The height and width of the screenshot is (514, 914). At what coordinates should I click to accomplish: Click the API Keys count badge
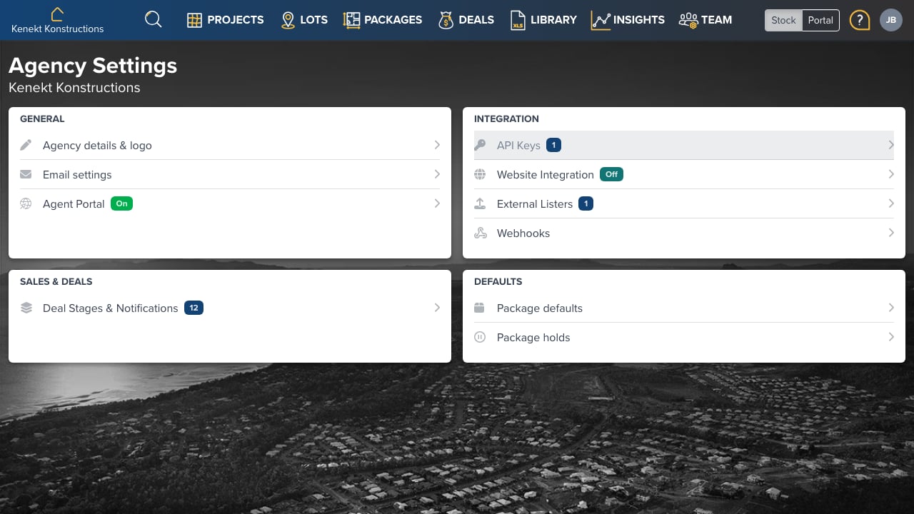click(553, 145)
